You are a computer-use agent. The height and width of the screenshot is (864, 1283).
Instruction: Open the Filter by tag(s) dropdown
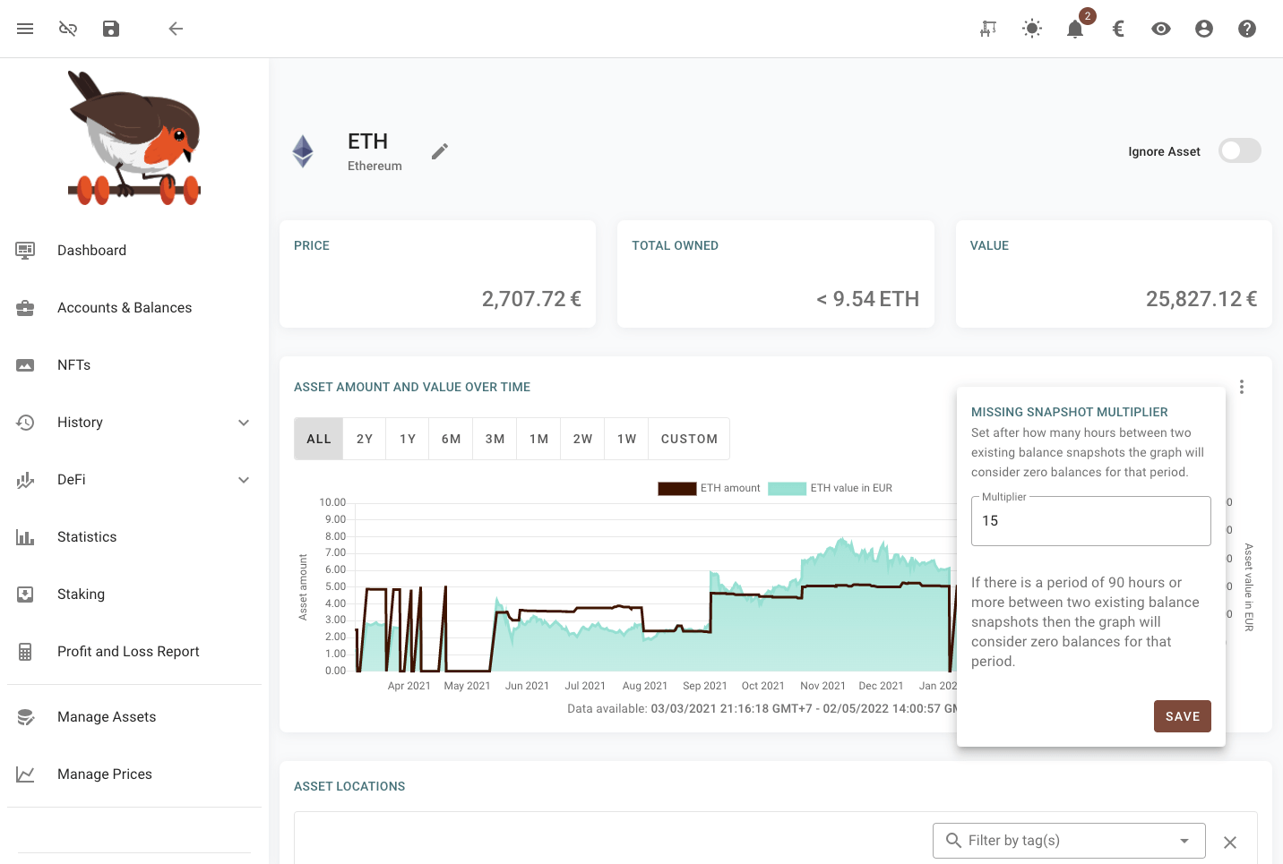coord(1069,841)
